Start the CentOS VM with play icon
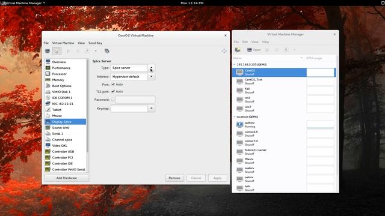 pyautogui.click(x=69, y=51)
